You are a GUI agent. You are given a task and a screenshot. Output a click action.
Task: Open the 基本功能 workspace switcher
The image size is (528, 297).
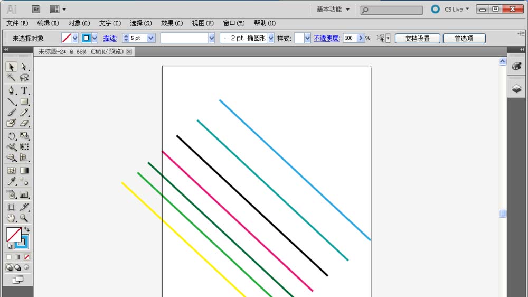pyautogui.click(x=333, y=10)
